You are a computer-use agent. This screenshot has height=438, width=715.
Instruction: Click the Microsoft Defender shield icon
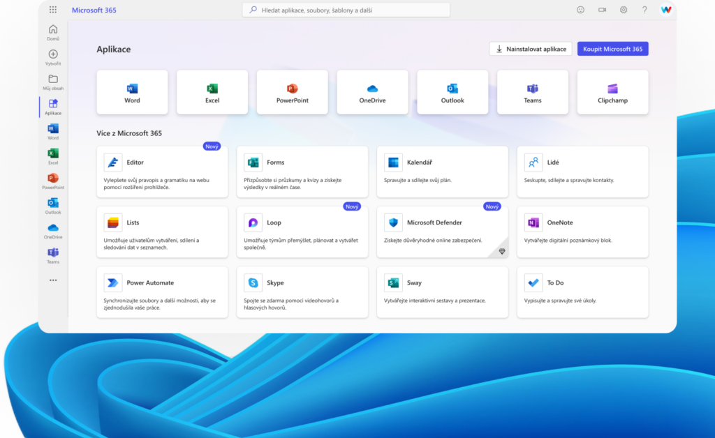pos(393,222)
